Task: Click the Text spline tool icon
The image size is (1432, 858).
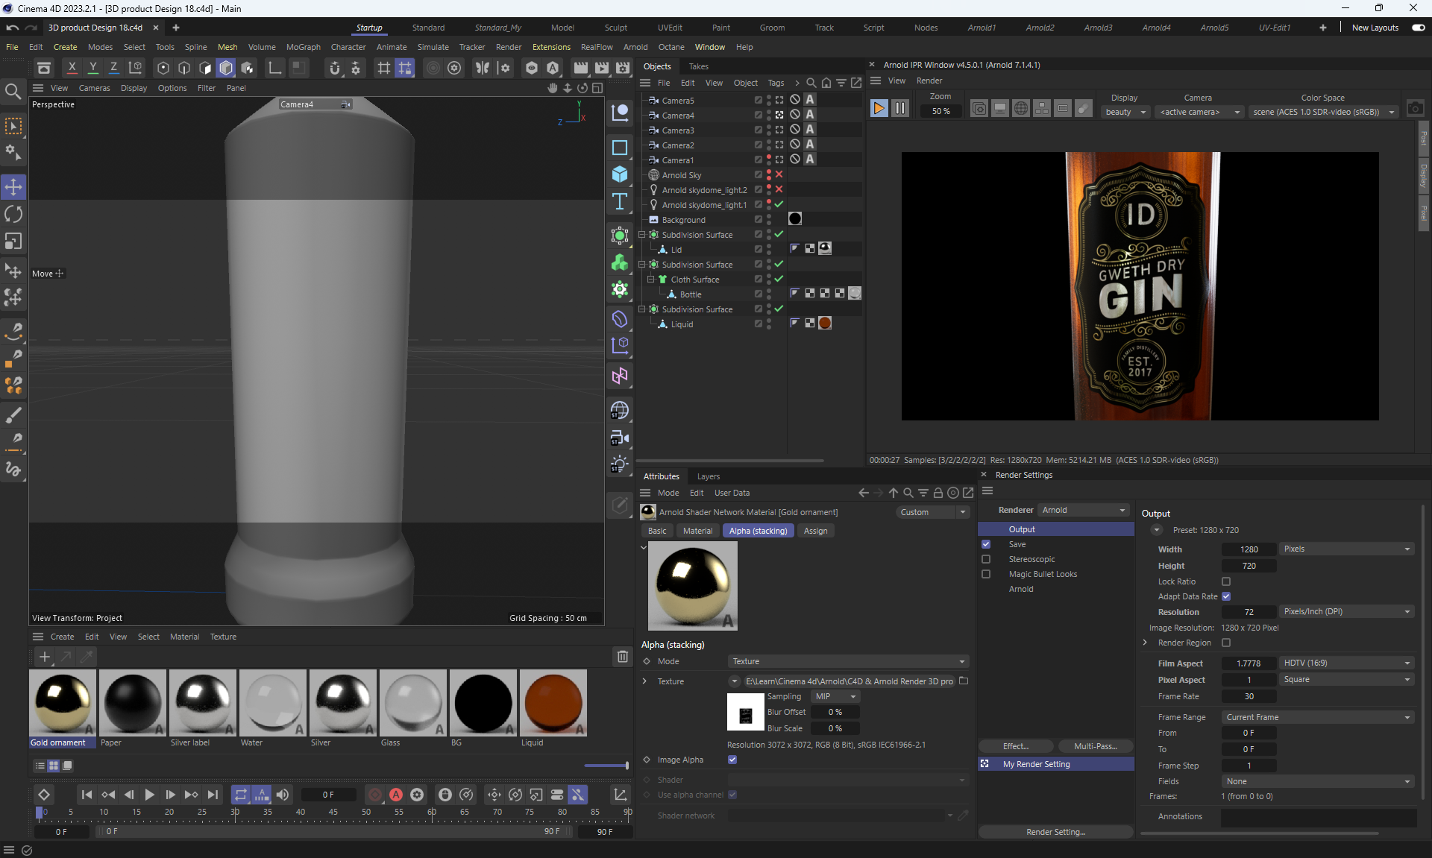Action: [619, 202]
